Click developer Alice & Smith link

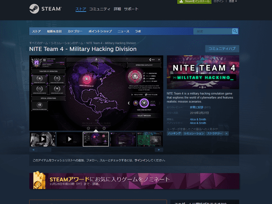pyautogui.click(x=198, y=119)
